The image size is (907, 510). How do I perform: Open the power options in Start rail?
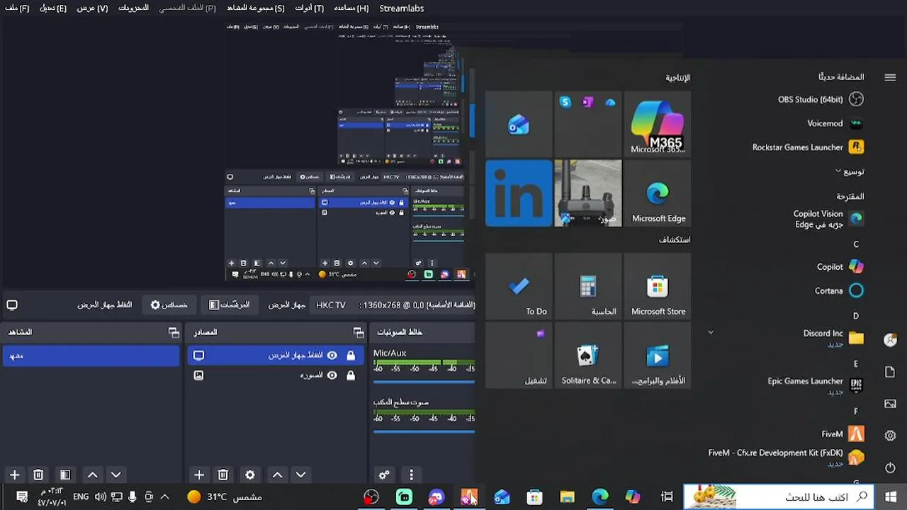pos(891,468)
